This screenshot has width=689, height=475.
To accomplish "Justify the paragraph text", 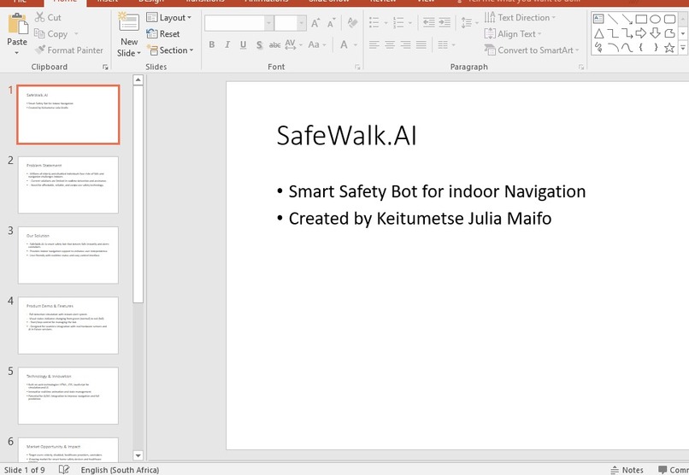I will 421,44.
